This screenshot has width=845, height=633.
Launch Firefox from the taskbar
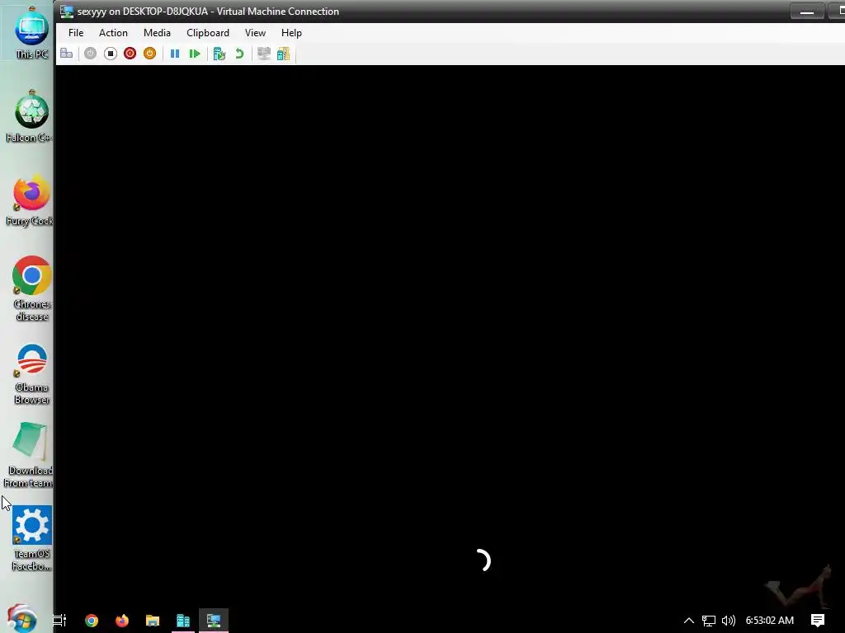[122, 621]
